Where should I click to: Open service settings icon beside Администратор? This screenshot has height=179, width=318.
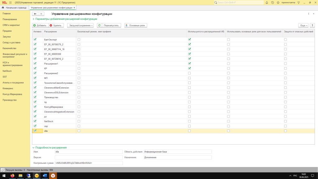click(x=298, y=2)
